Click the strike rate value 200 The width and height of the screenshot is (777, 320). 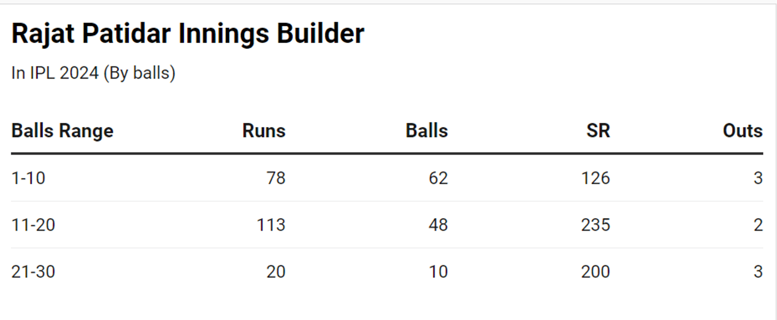click(x=595, y=272)
